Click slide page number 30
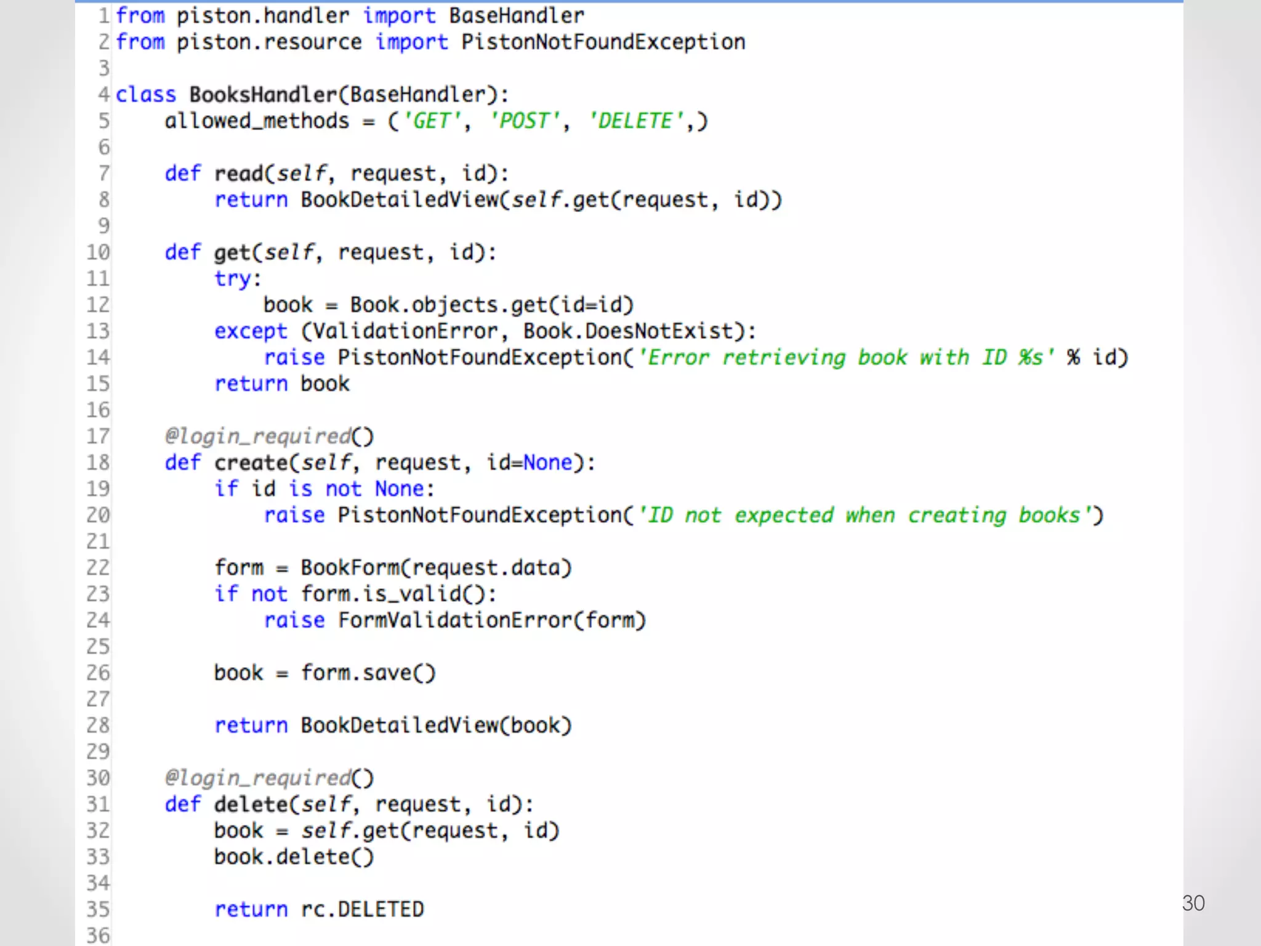1261x946 pixels. [1193, 903]
